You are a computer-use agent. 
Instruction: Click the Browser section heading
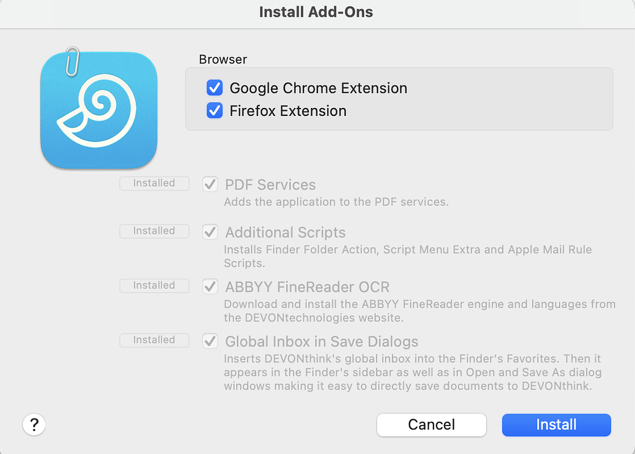(223, 60)
